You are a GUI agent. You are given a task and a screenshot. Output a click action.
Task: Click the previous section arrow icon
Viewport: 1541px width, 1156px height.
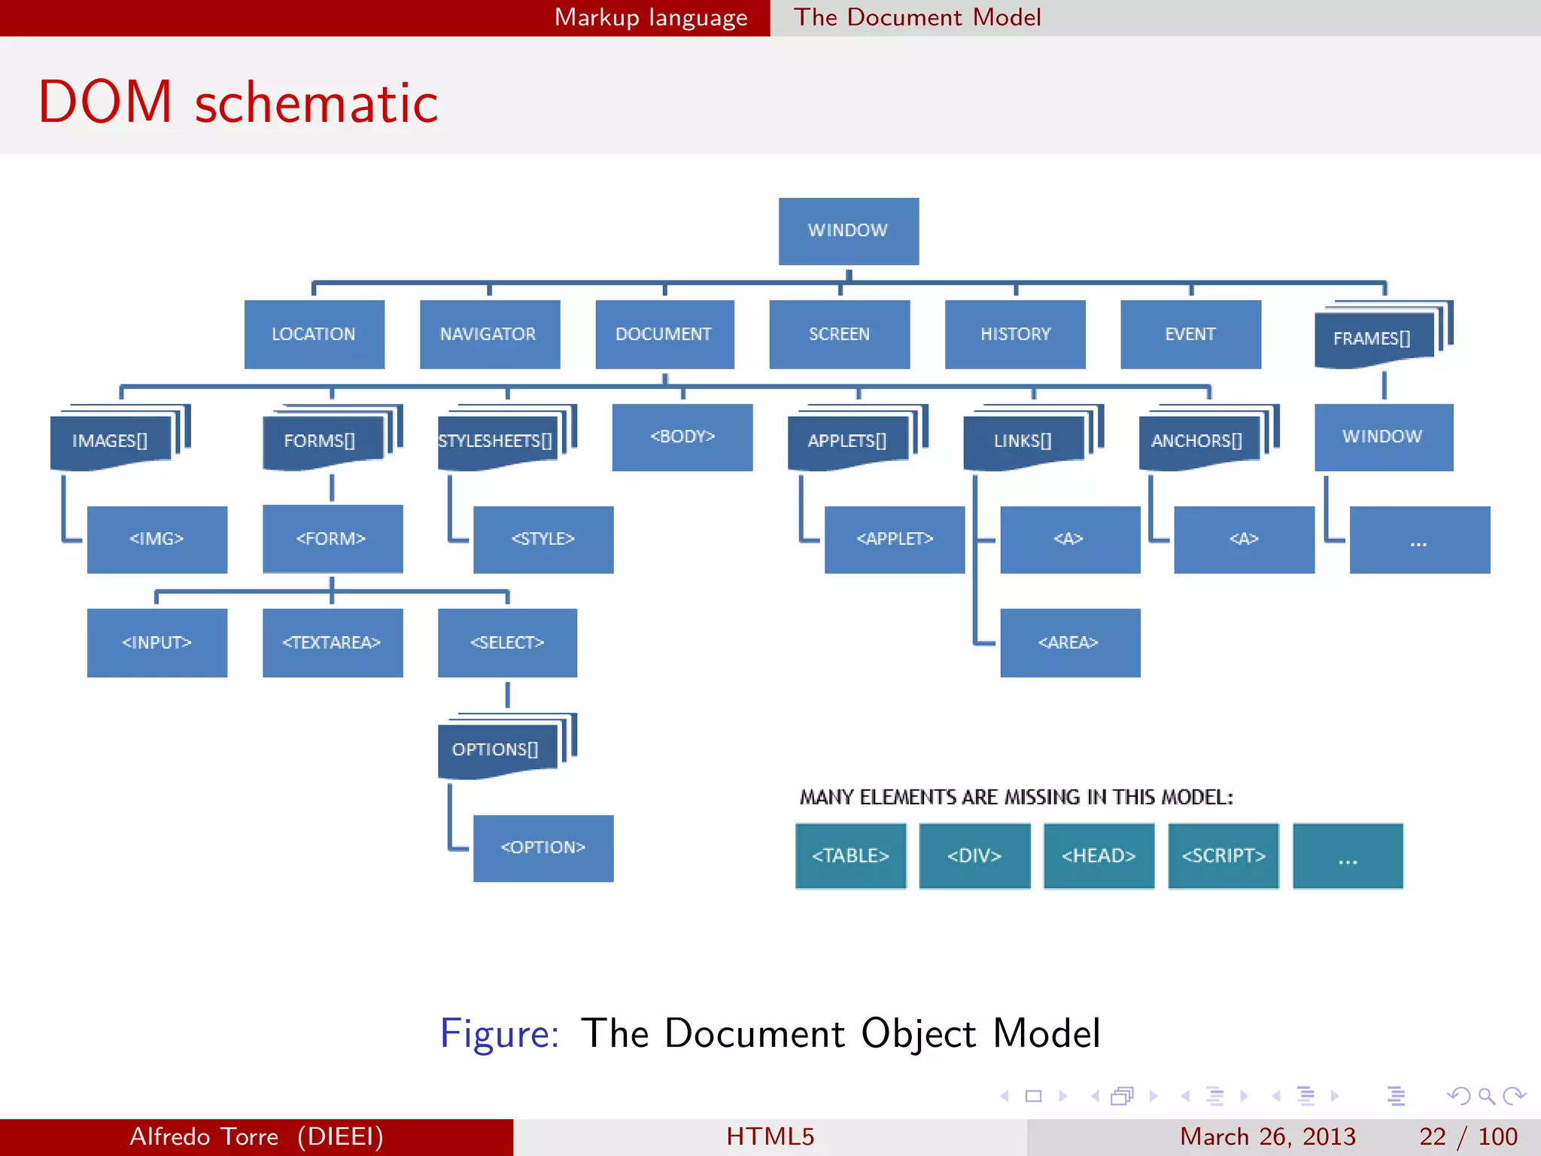tap(1276, 1096)
